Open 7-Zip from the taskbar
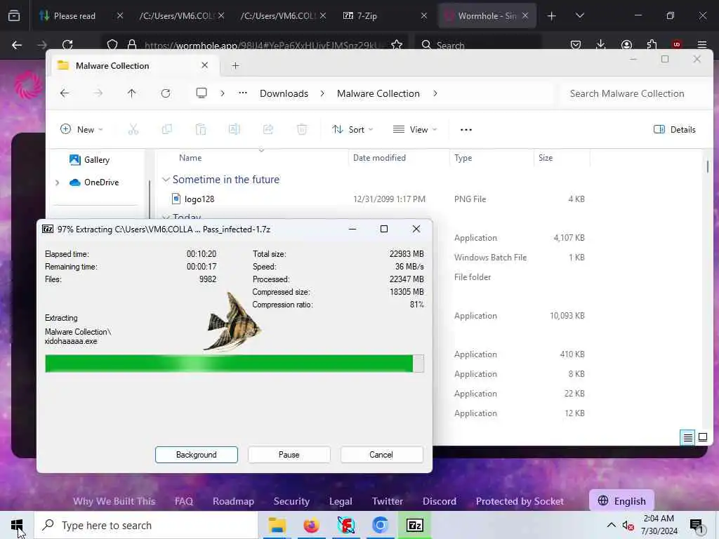Image resolution: width=719 pixels, height=539 pixels. (x=414, y=525)
